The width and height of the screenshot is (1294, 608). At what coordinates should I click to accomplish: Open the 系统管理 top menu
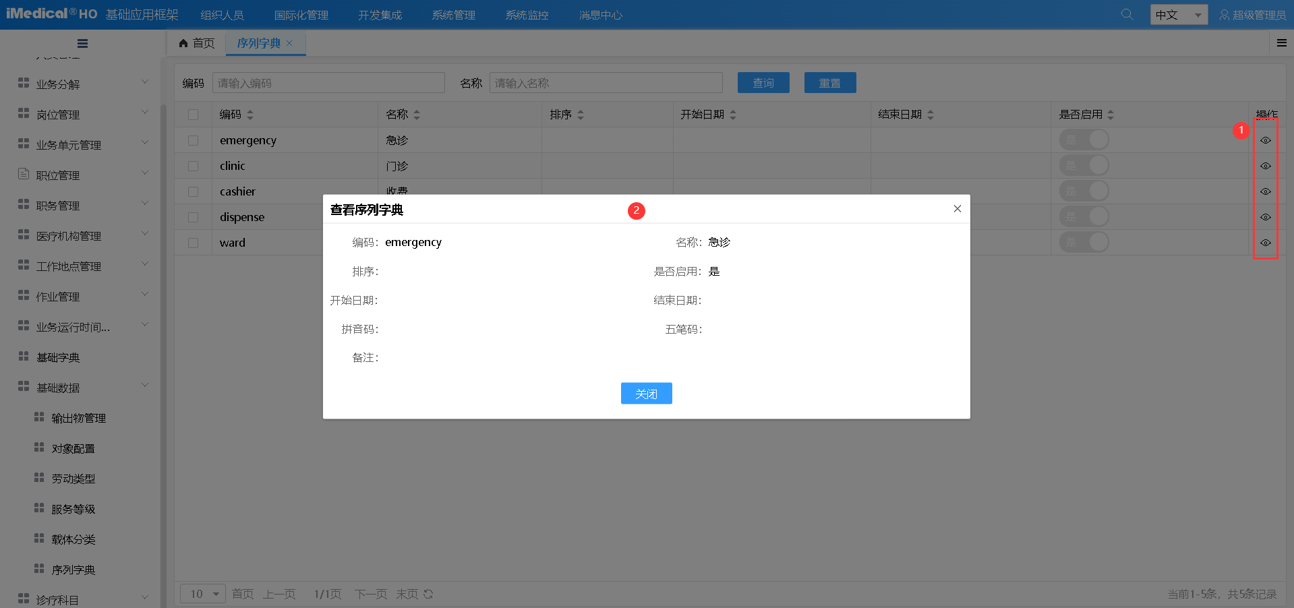point(453,15)
